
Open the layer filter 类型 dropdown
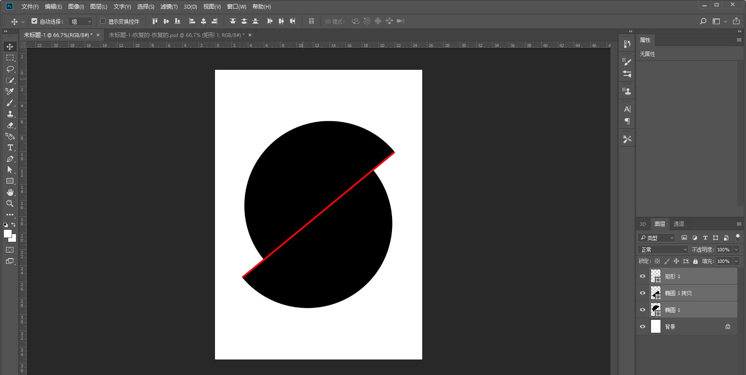pyautogui.click(x=656, y=237)
